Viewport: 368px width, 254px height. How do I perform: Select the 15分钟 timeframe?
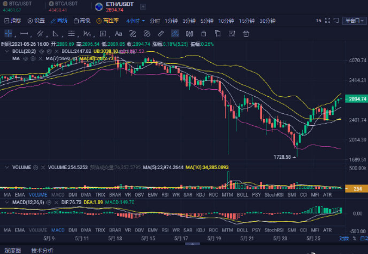click(246, 21)
